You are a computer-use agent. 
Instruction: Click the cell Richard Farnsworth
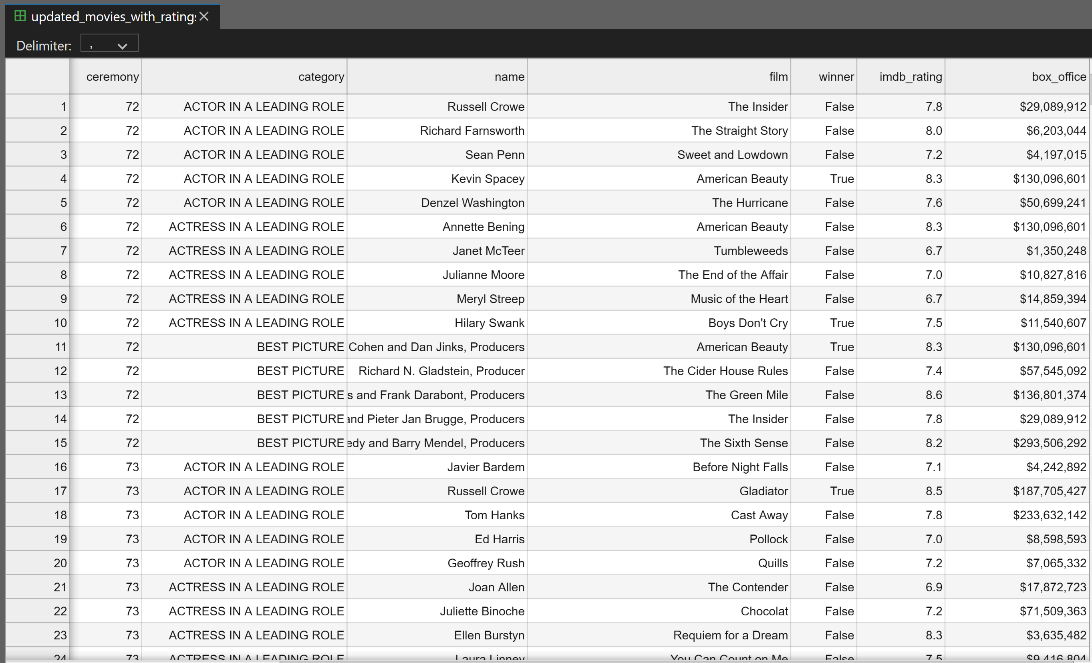tap(437, 131)
